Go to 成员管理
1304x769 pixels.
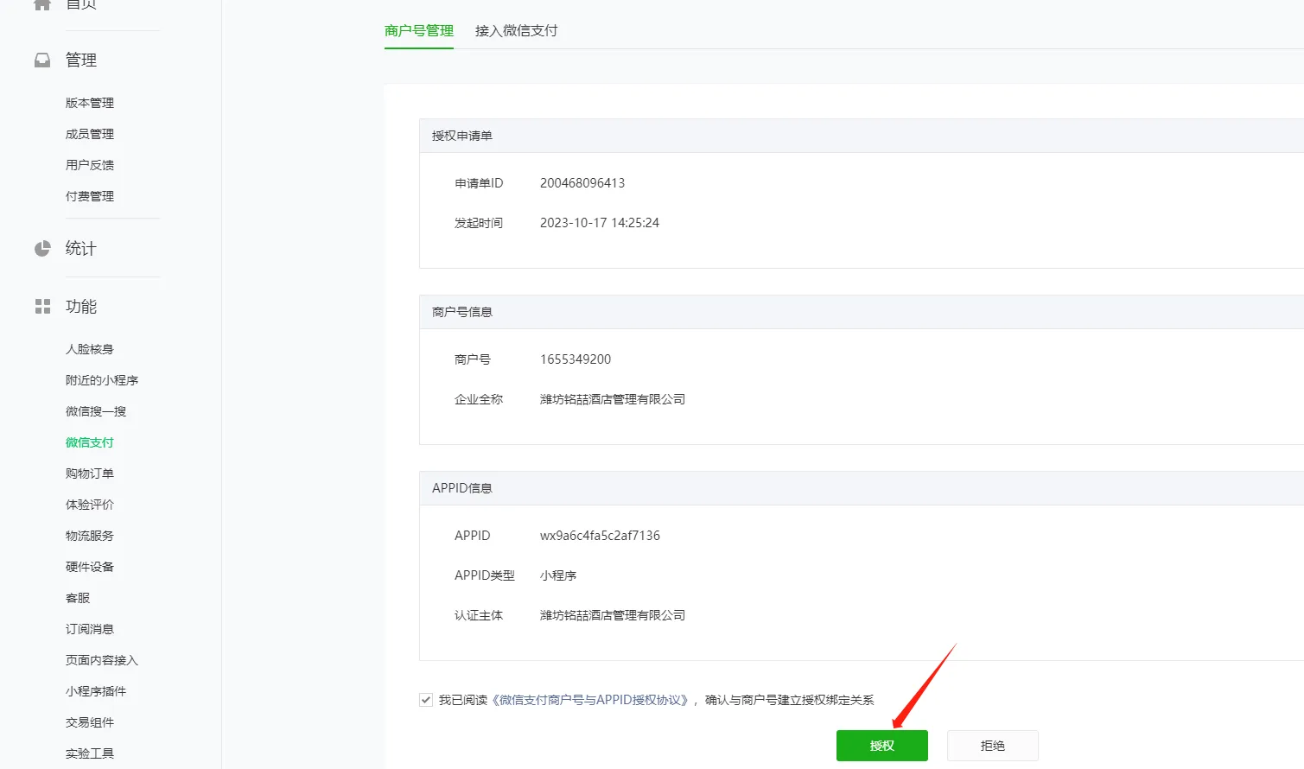pyautogui.click(x=89, y=133)
